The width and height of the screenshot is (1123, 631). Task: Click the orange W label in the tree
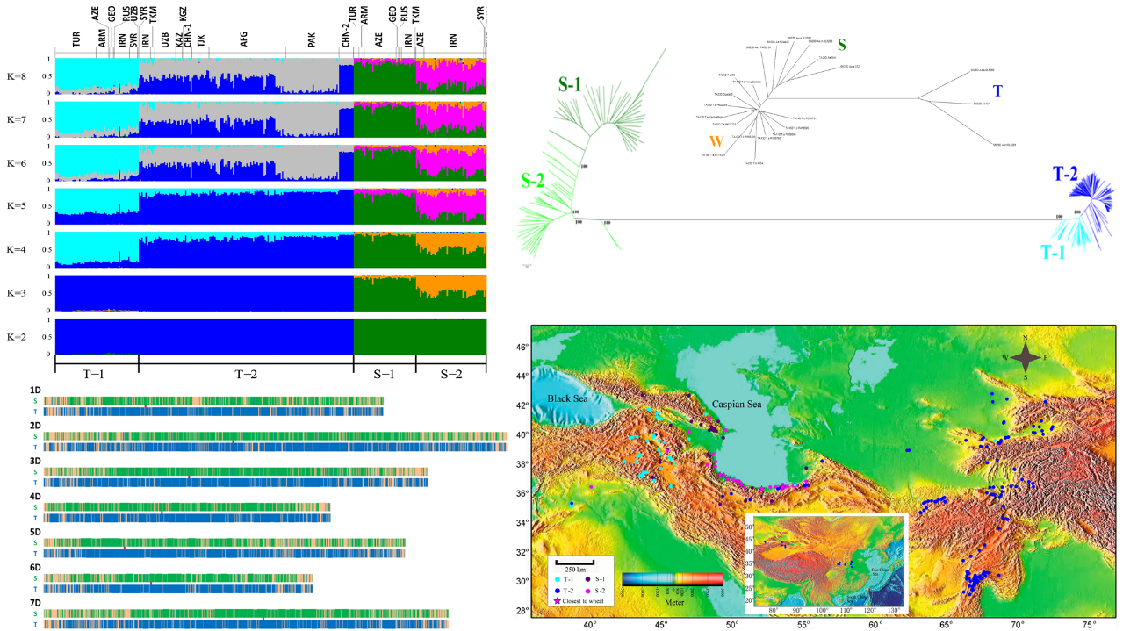tap(716, 141)
